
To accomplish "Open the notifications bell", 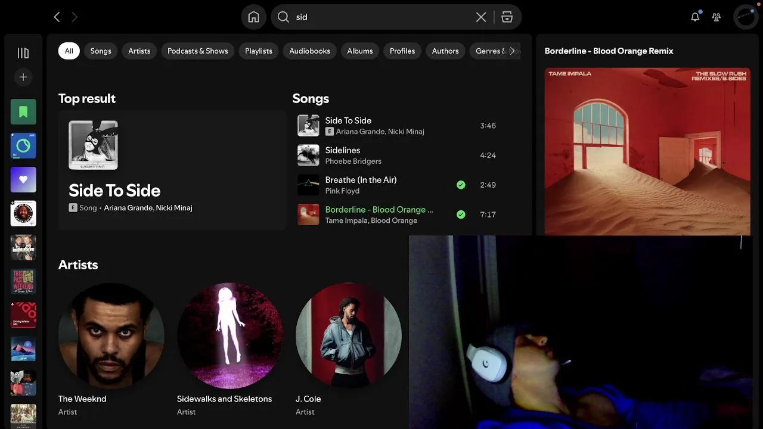I will 695,17.
